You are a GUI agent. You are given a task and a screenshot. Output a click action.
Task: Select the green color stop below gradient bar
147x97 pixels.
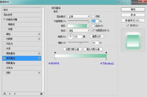(106, 59)
